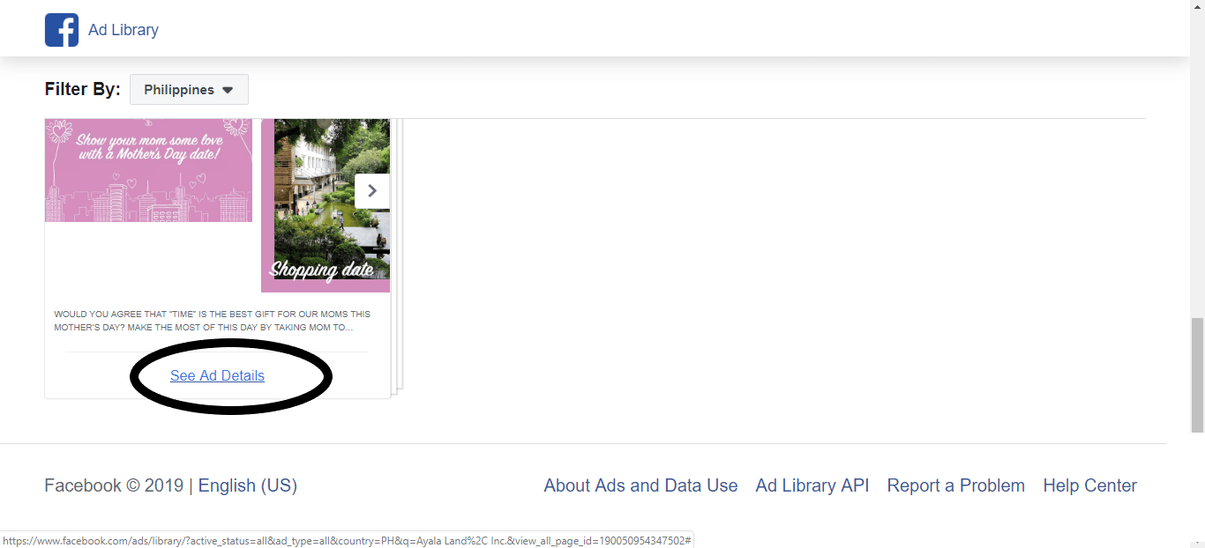Image resolution: width=1205 pixels, height=548 pixels.
Task: Open About Ads and Data Use
Action: point(640,485)
